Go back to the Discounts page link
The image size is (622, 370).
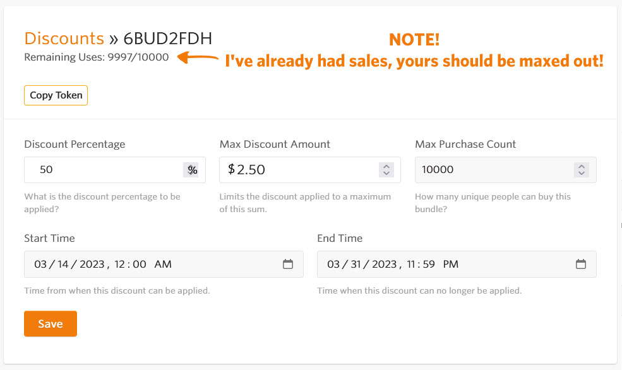(64, 39)
